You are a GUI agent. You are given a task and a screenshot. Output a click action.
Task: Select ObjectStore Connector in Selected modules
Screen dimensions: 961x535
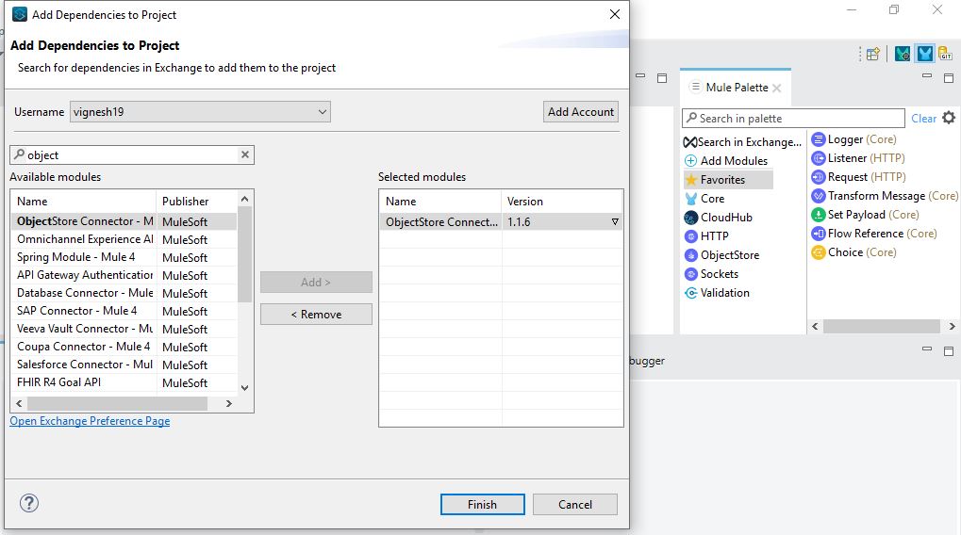click(x=501, y=221)
